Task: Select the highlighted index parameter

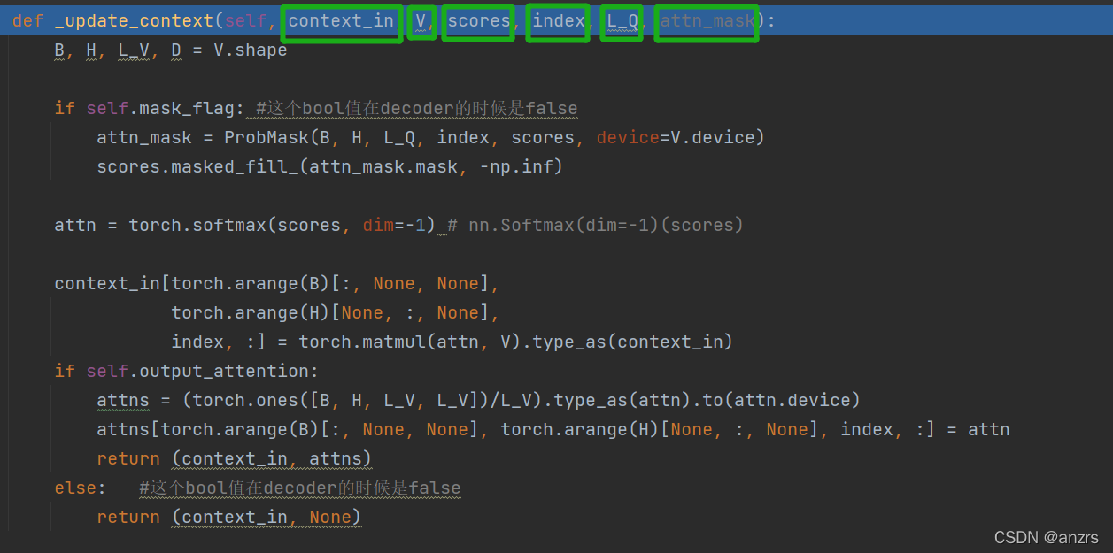Action: [558, 21]
